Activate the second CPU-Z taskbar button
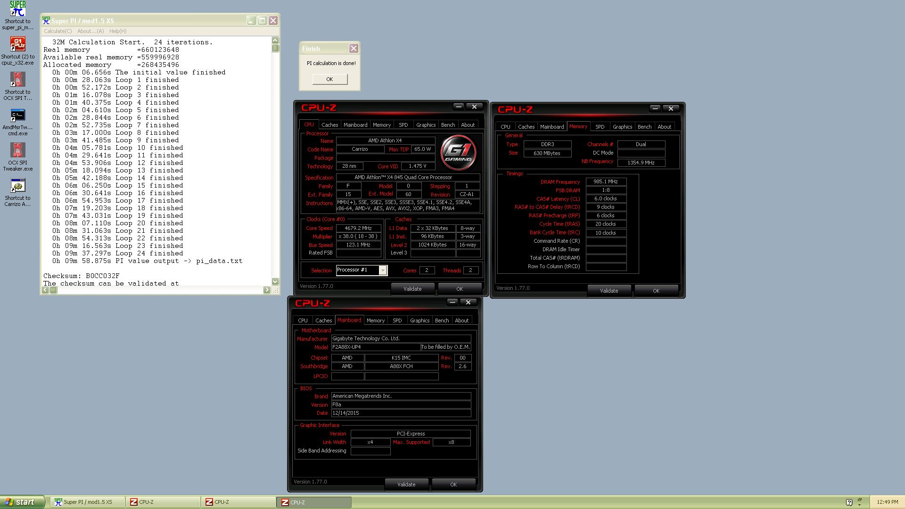Image resolution: width=905 pixels, height=509 pixels. click(x=239, y=502)
